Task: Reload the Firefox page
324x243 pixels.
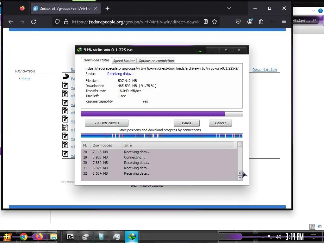Action: [34, 22]
